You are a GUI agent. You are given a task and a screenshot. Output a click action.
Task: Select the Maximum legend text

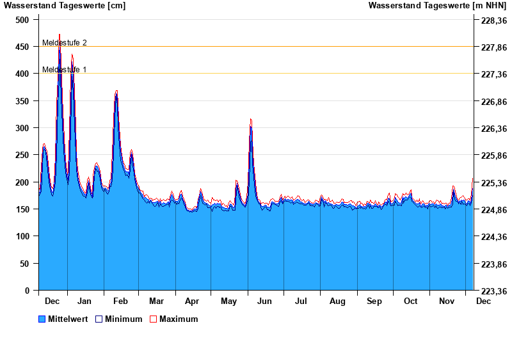[179, 319]
